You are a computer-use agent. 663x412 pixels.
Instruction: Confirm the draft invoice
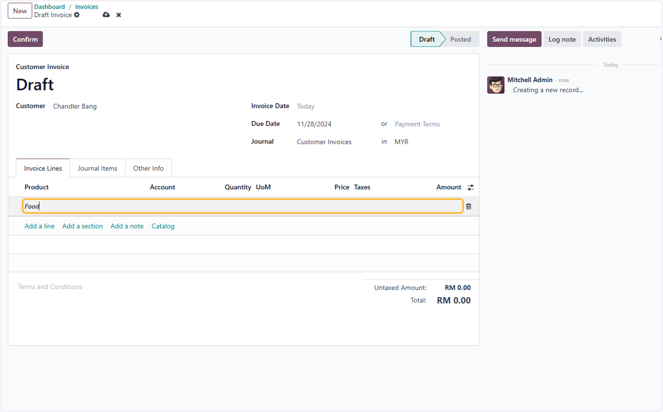coord(25,39)
